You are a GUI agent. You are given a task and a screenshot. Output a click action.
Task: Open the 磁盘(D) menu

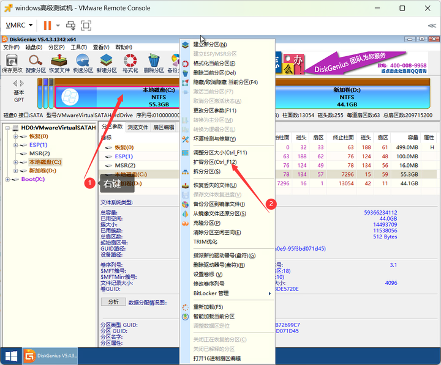point(34,47)
